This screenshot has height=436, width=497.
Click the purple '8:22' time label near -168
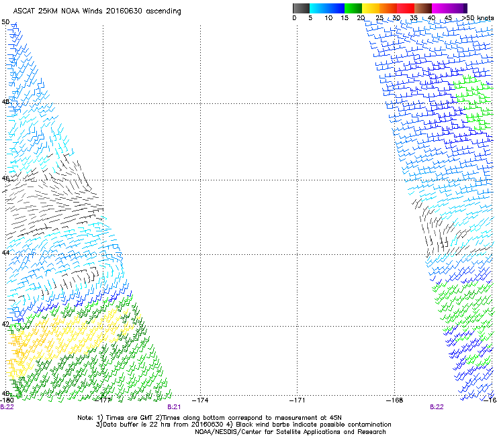coord(437,407)
